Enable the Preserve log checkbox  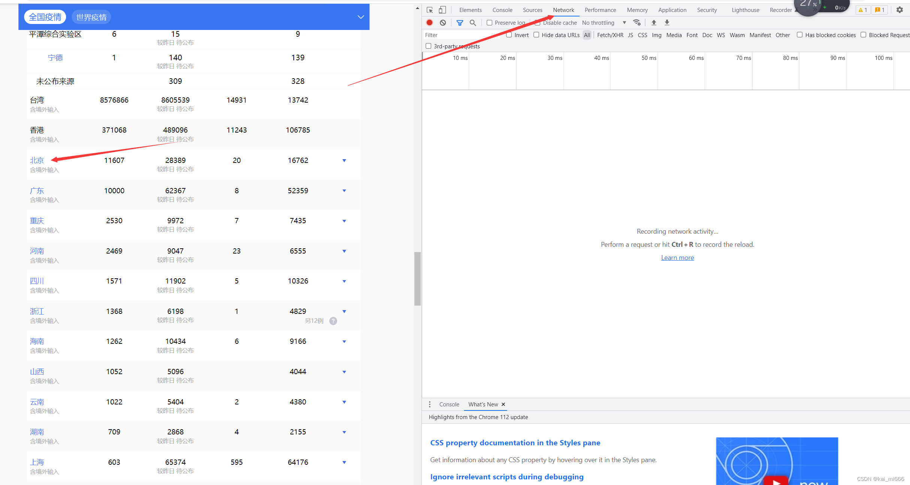tap(489, 23)
